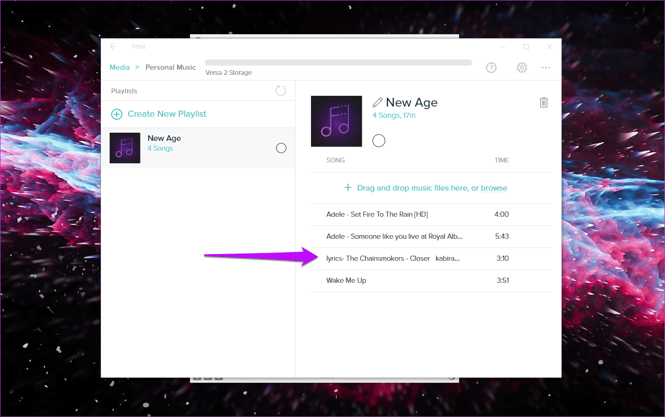Select the Personal Music breadcrumb
The image size is (665, 417).
tap(171, 67)
